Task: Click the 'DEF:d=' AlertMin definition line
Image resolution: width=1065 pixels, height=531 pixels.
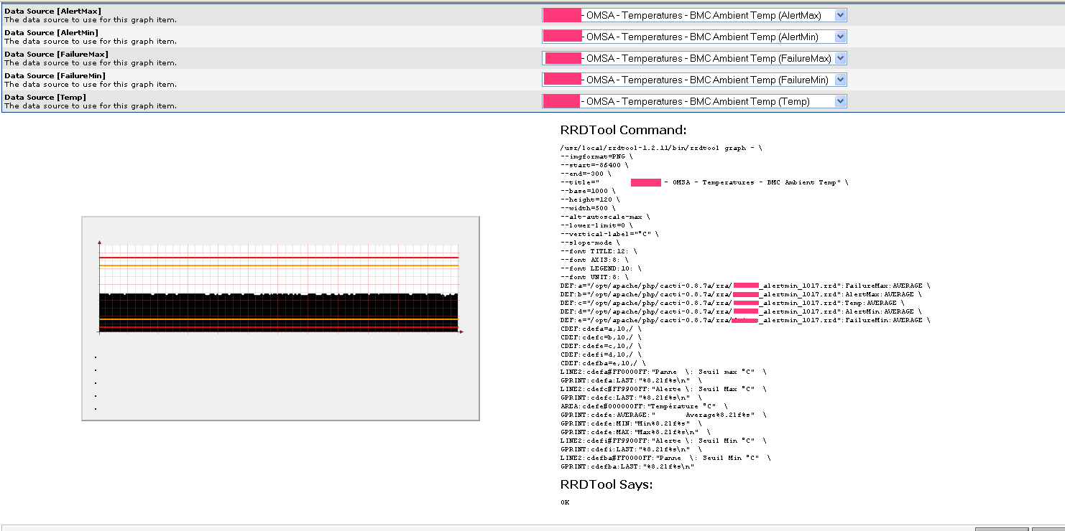Action: [x=741, y=311]
